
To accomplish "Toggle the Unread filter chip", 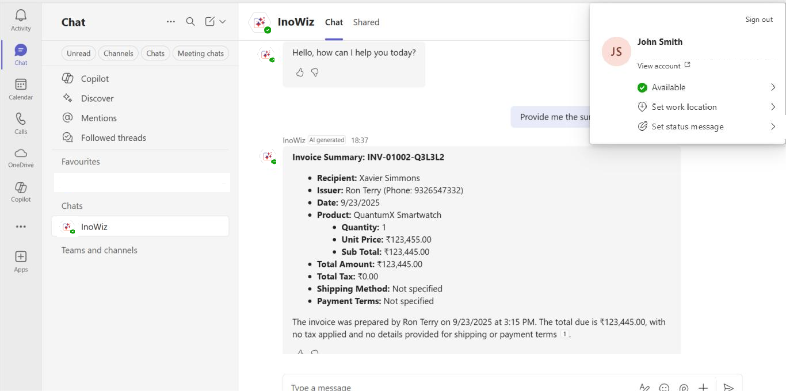I will (78, 53).
